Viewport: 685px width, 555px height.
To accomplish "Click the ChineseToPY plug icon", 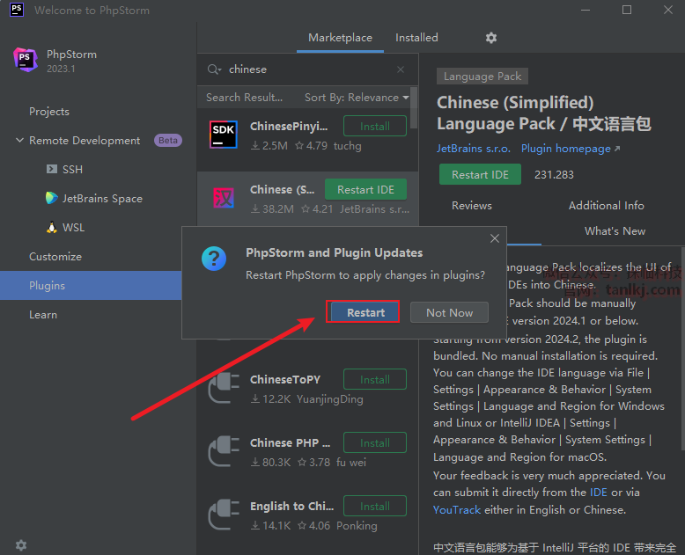I will click(223, 389).
